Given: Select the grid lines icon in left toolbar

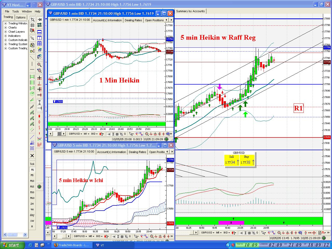Looking at the screenshot, I should tap(32, 25).
